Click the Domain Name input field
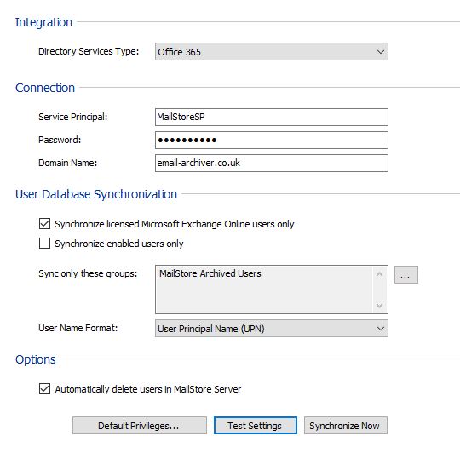 point(272,163)
